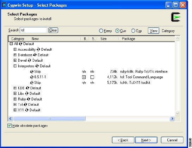Viewport: 192px width, 148px height.
Task: Click the Package column header
Action: tap(147, 39)
